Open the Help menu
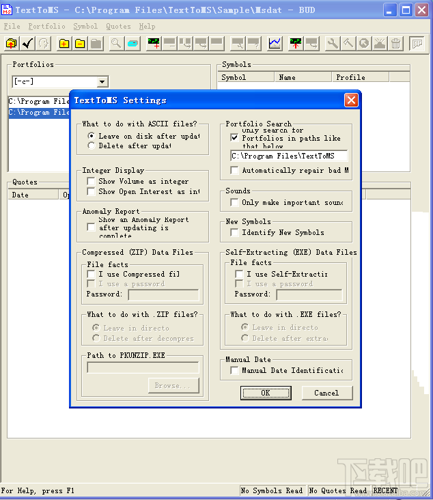This screenshot has height=500, width=433. pyautogui.click(x=147, y=26)
